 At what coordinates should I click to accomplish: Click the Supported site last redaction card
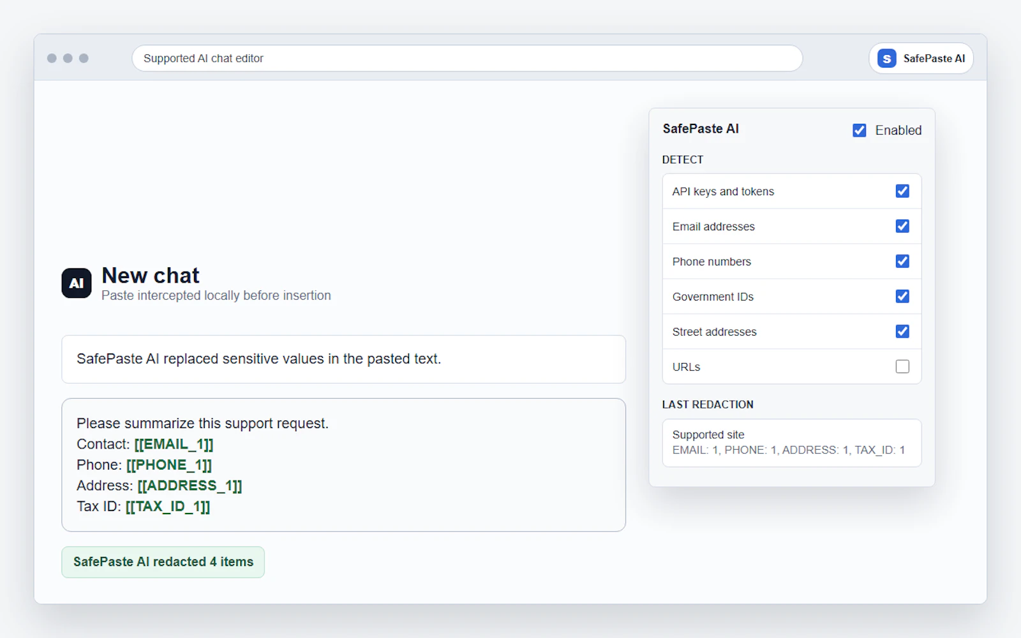click(792, 443)
